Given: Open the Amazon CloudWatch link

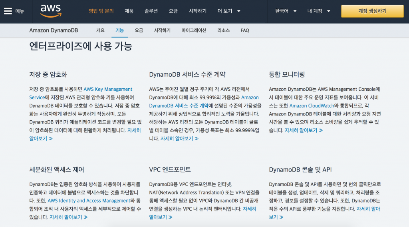Looking at the screenshot, I should [x=312, y=106].
